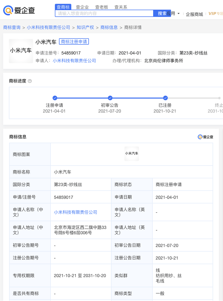Click the 爱企查 logo in header
Screen dimensions: 223x301
point(19,11)
